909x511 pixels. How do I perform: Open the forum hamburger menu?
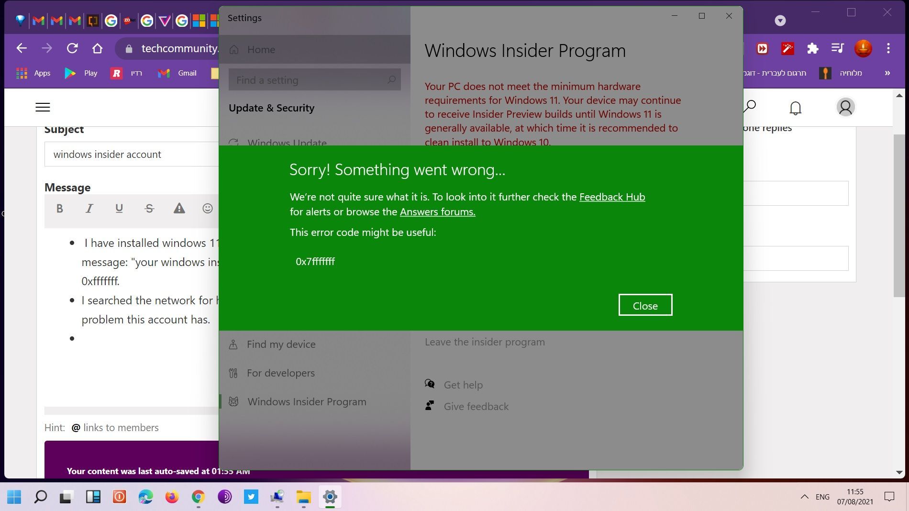[x=43, y=107]
